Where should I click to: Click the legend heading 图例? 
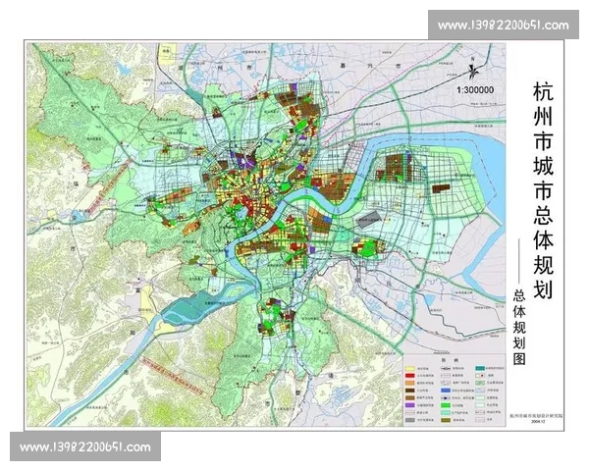(450, 360)
